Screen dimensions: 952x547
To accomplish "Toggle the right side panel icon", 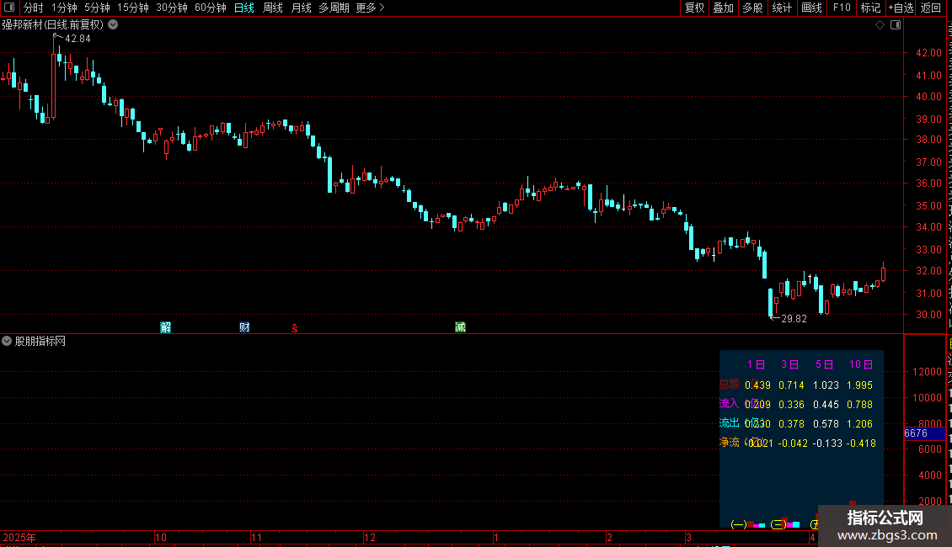I will click(x=896, y=25).
